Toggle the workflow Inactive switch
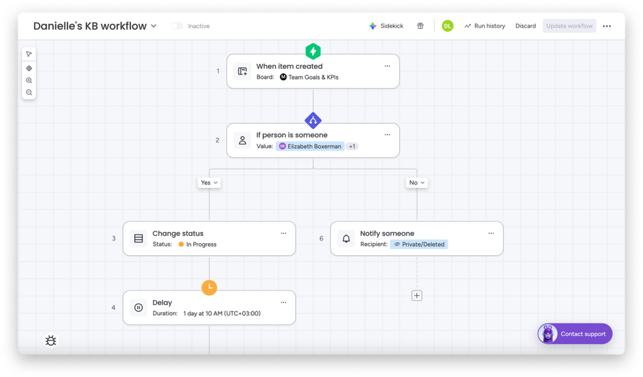This screenshot has height=377, width=643. (x=177, y=26)
